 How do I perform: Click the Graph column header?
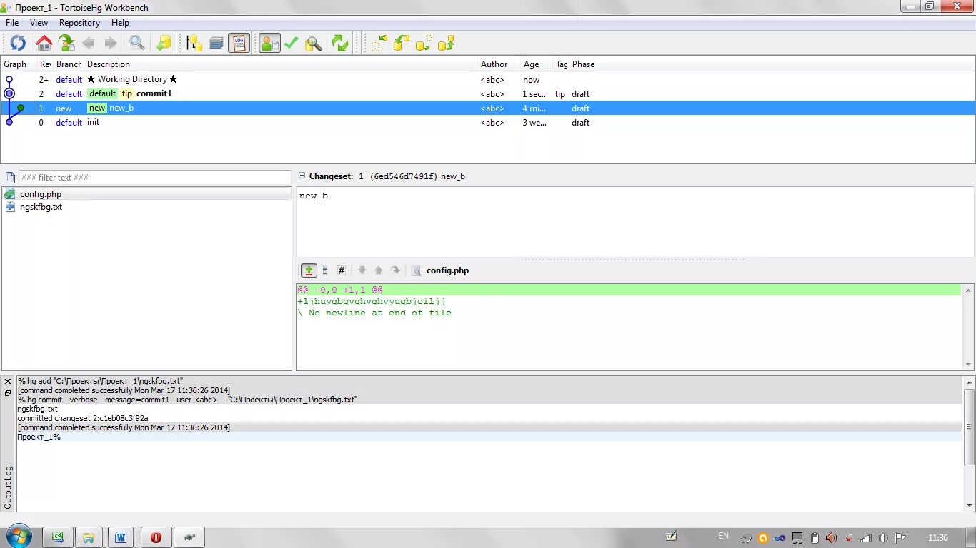click(15, 64)
